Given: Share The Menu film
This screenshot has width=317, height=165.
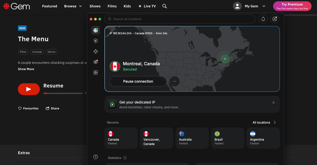Looking at the screenshot, I should (53, 108).
